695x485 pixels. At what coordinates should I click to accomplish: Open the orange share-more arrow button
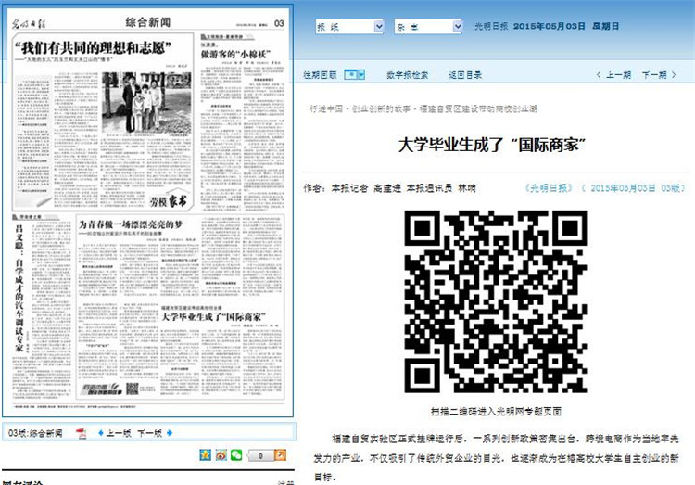click(x=281, y=454)
